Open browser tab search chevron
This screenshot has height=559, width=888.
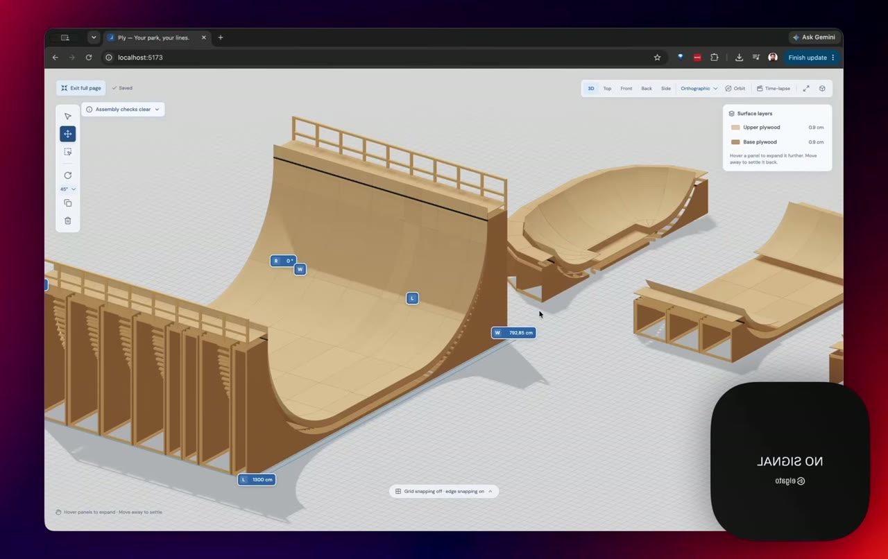[94, 37]
